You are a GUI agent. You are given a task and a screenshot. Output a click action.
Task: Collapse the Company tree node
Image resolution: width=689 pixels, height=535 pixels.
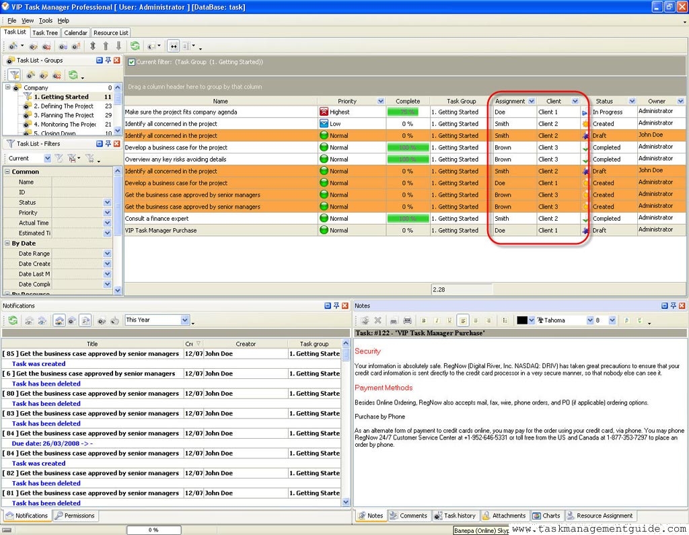point(7,87)
